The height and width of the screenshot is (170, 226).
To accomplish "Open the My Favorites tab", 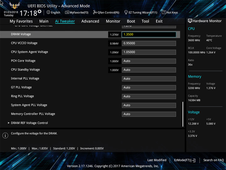I will point(21,21).
